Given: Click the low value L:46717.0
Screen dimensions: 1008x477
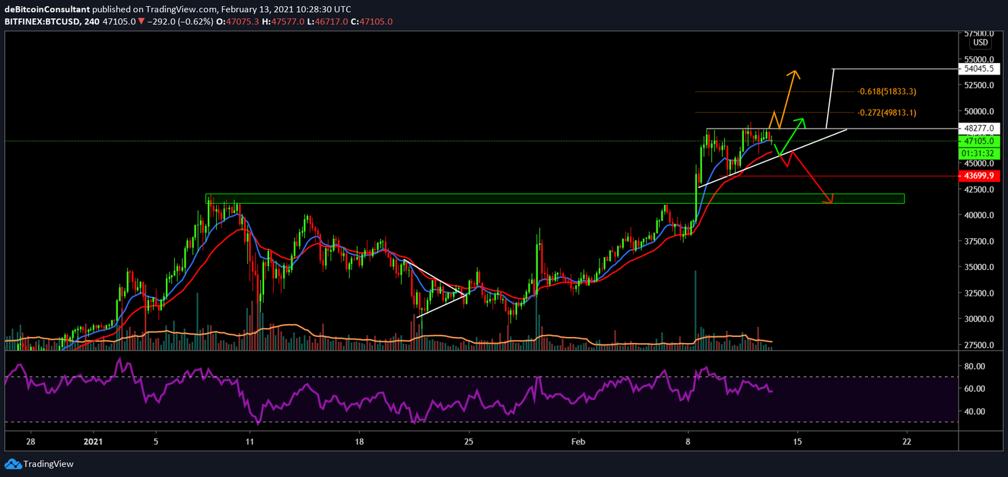Looking at the screenshot, I should pos(327,22).
